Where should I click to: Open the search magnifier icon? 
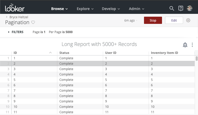(172, 8)
